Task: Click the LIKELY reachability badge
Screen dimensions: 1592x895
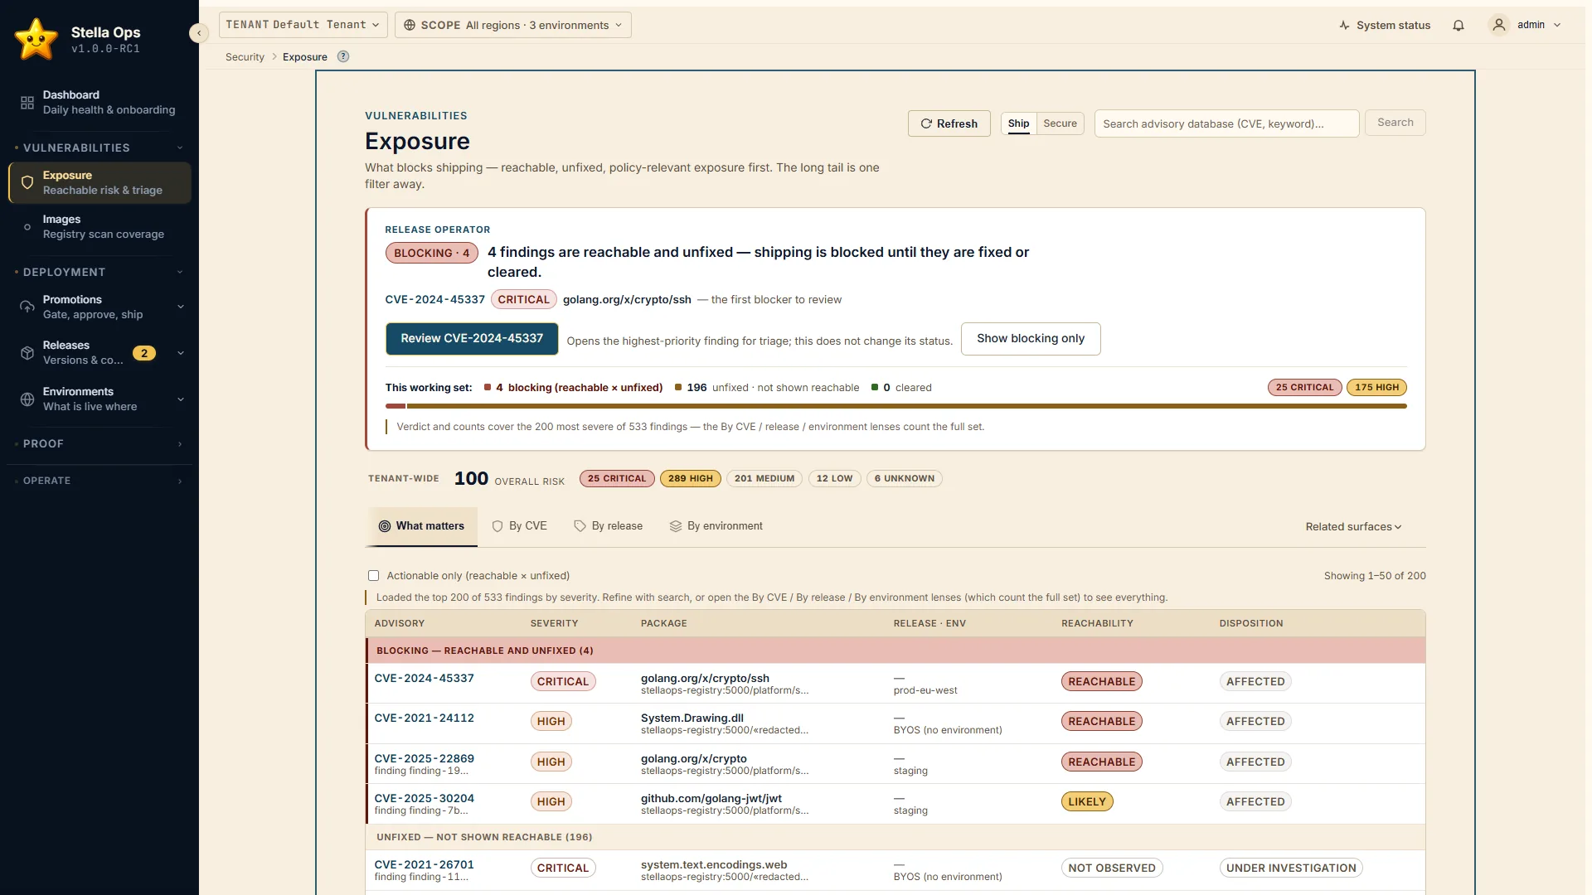Action: (x=1087, y=802)
